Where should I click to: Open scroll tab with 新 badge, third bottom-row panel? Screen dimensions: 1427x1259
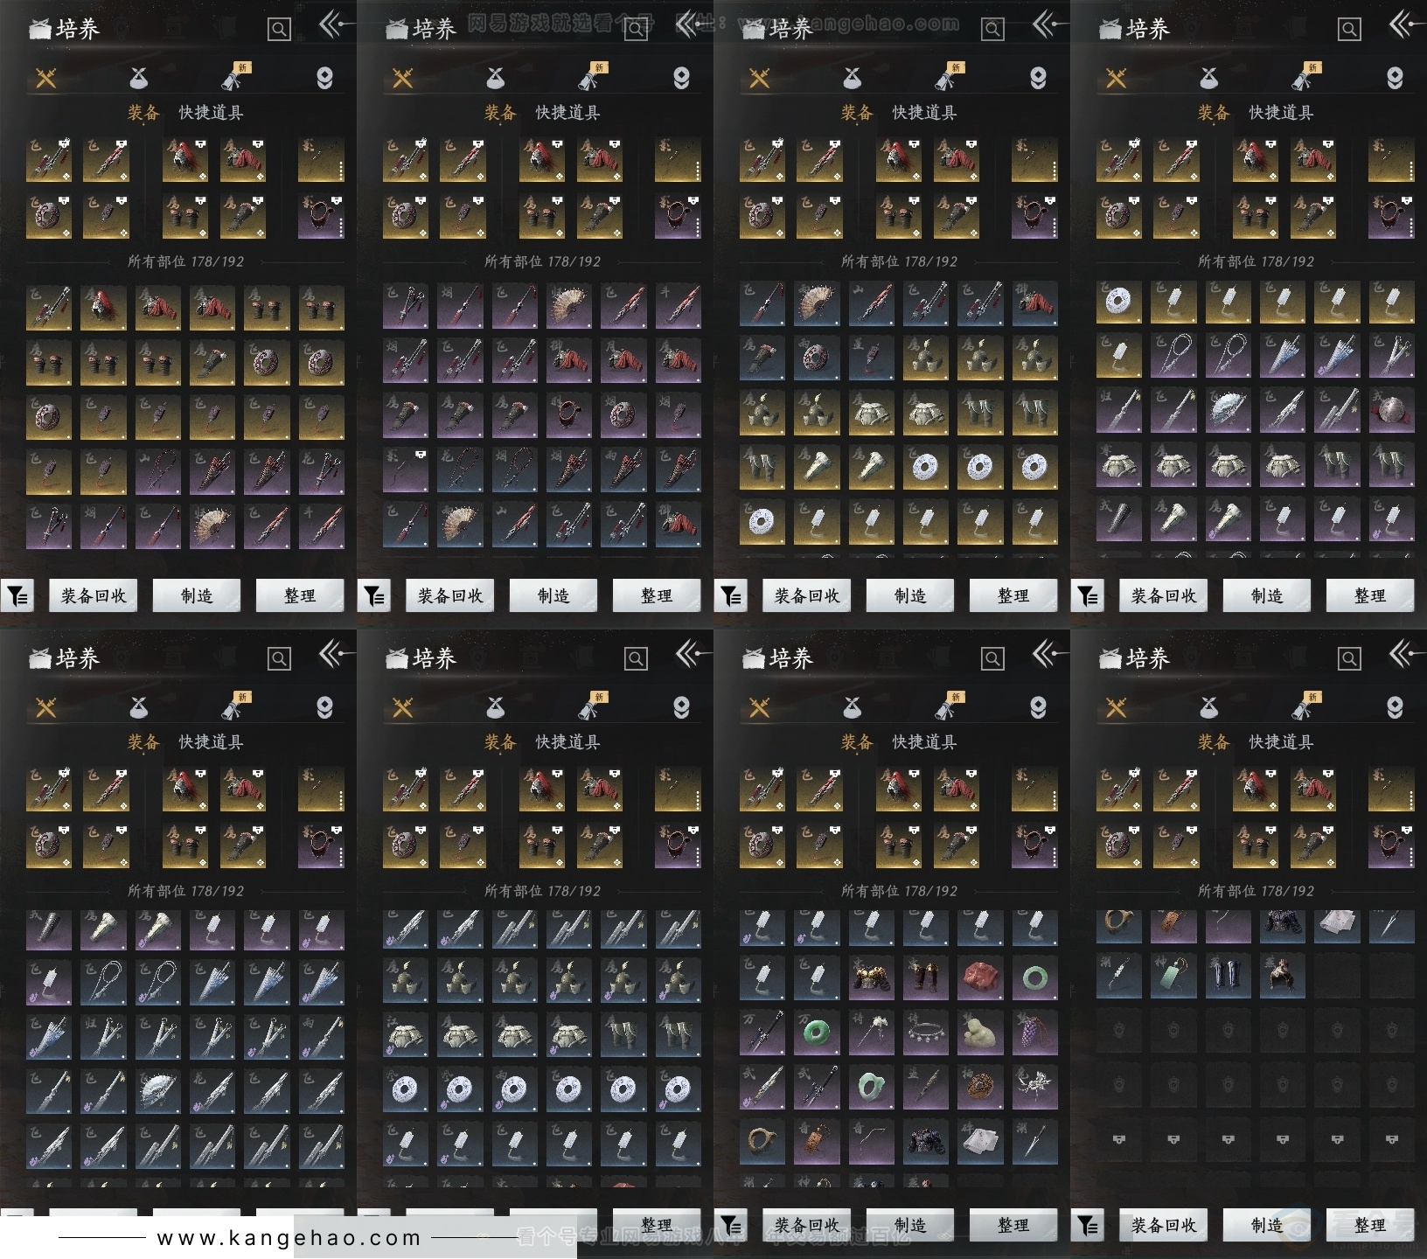pyautogui.click(x=948, y=706)
